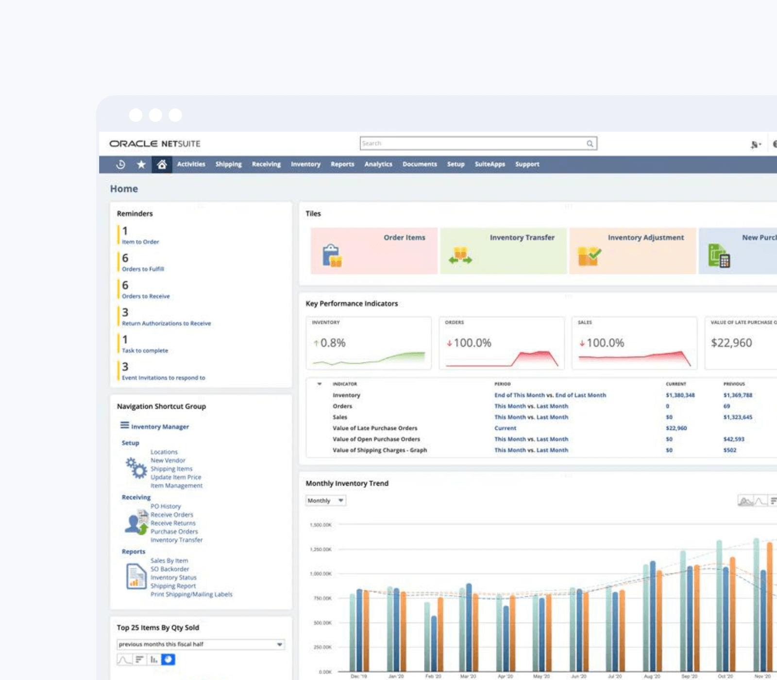
Task: Click the search magnifier icon
Action: click(x=590, y=143)
